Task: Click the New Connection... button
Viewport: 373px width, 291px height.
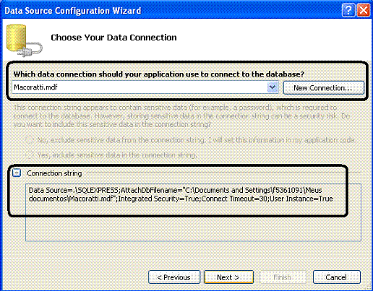Action: (323, 88)
